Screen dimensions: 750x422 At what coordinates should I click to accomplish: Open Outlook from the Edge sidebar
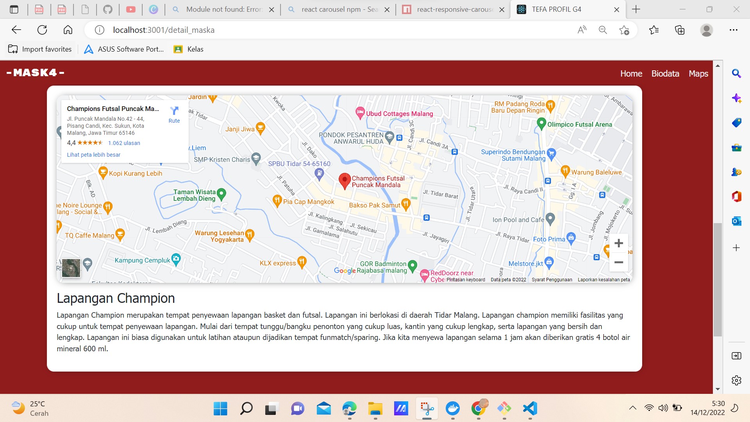click(737, 221)
